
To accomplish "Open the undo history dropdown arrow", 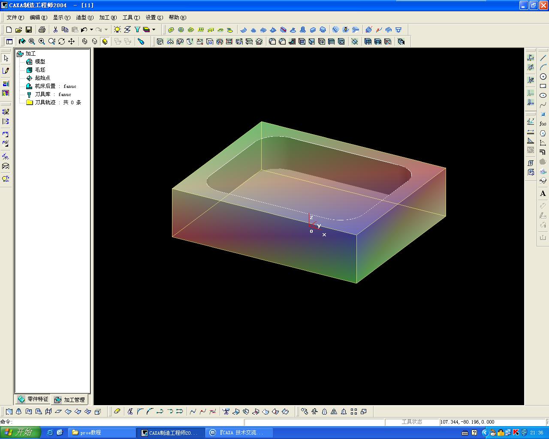I will tap(91, 30).
